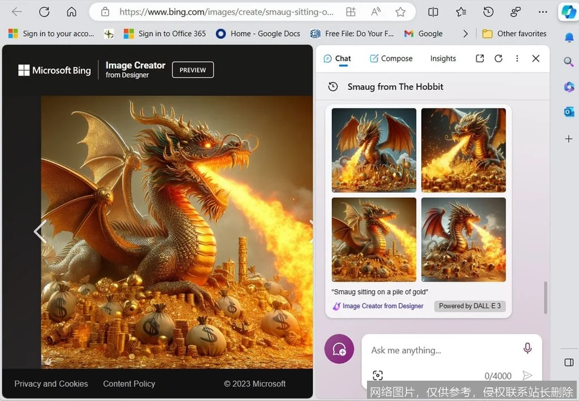This screenshot has width=579, height=401.
Task: Open browser Settings and more menu
Action: pos(543,12)
